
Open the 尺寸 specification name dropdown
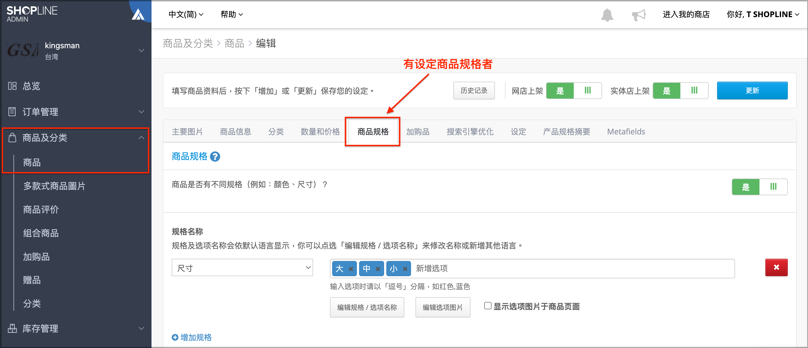tap(242, 268)
